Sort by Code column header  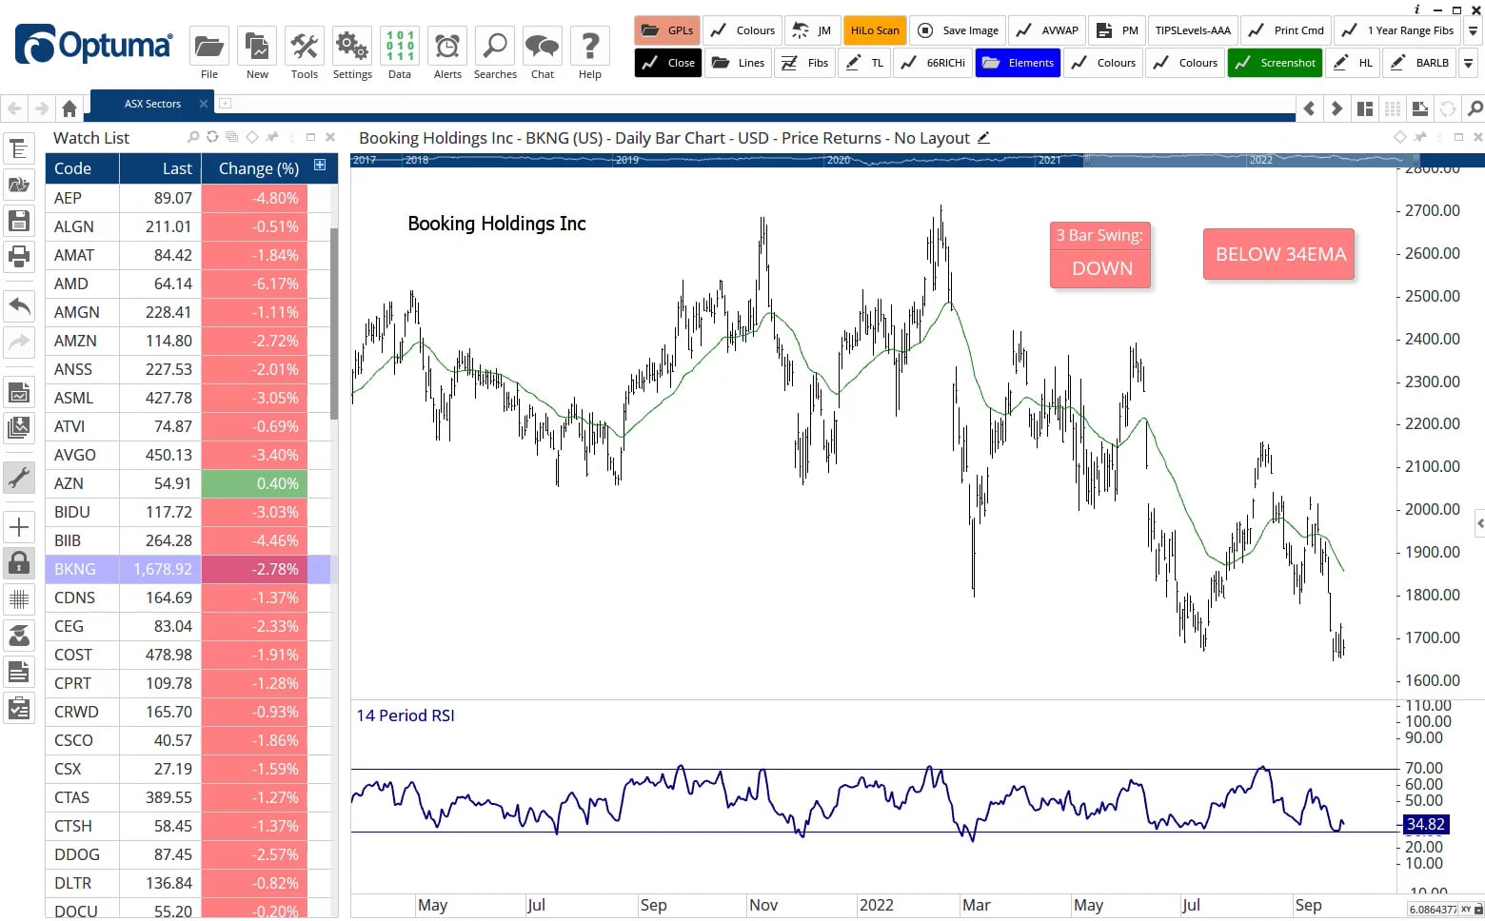(x=82, y=168)
